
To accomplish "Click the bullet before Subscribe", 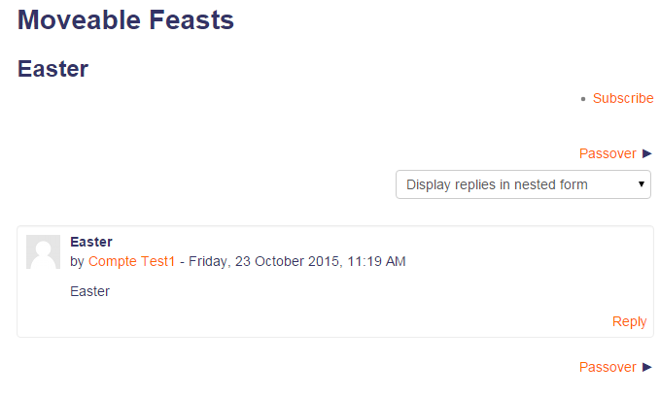I will click(x=583, y=99).
